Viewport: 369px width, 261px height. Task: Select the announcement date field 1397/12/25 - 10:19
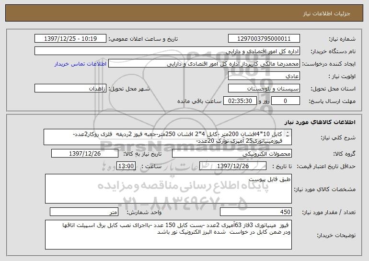coord(70,39)
